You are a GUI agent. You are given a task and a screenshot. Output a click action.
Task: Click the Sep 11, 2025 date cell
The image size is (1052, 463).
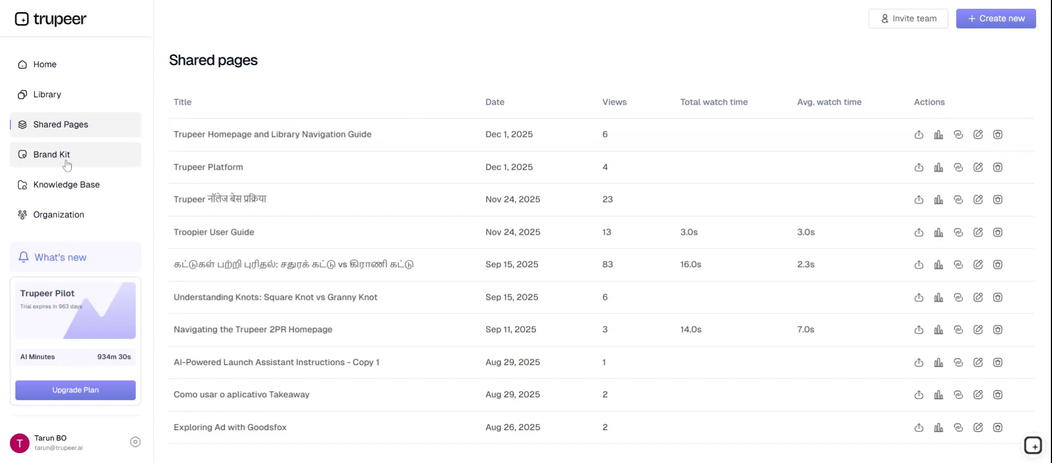[x=511, y=330]
